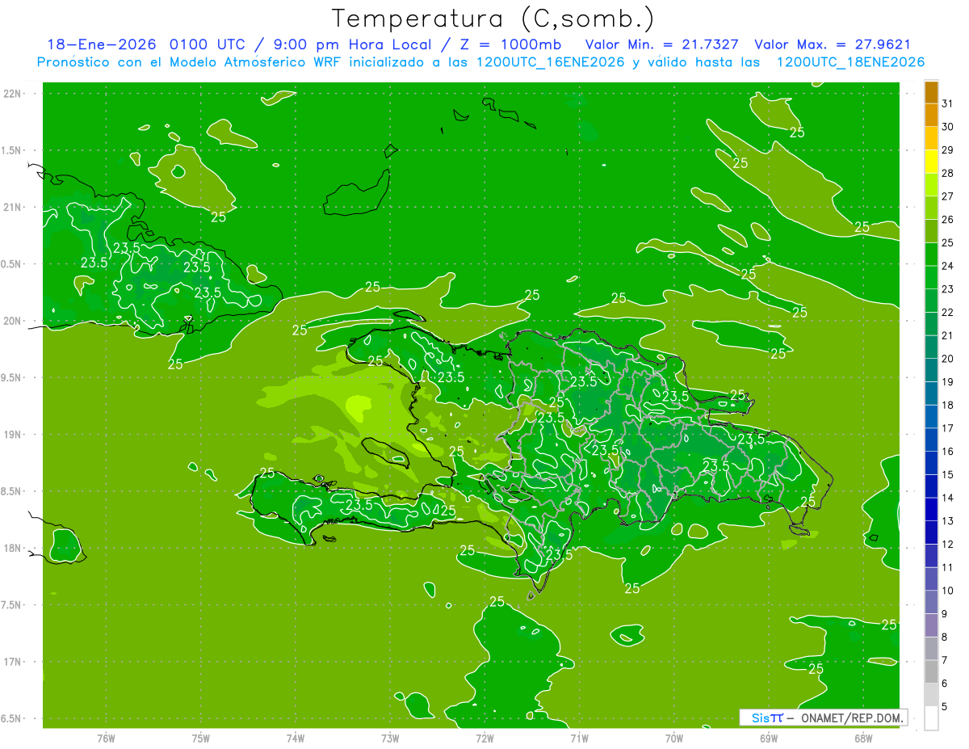Click the 75W longitude axis label
969x749 pixels.
(x=201, y=738)
